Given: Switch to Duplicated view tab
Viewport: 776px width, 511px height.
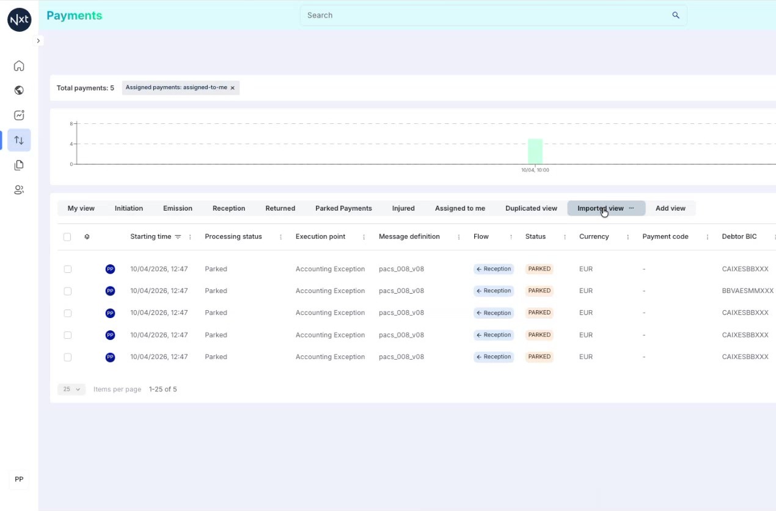Looking at the screenshot, I should coord(531,208).
